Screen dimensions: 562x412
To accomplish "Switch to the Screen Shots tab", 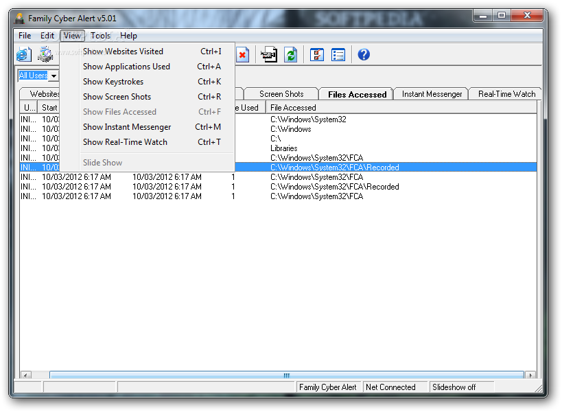I will pyautogui.click(x=281, y=94).
